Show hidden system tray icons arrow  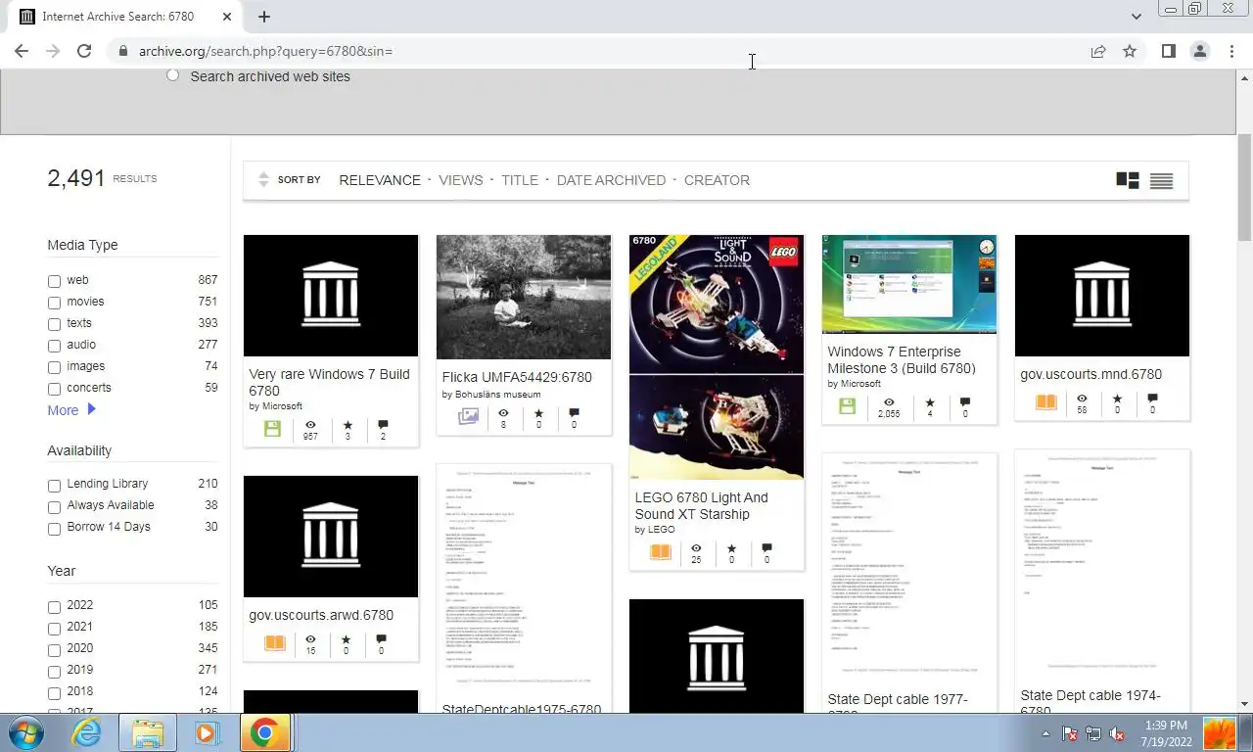click(x=1046, y=733)
